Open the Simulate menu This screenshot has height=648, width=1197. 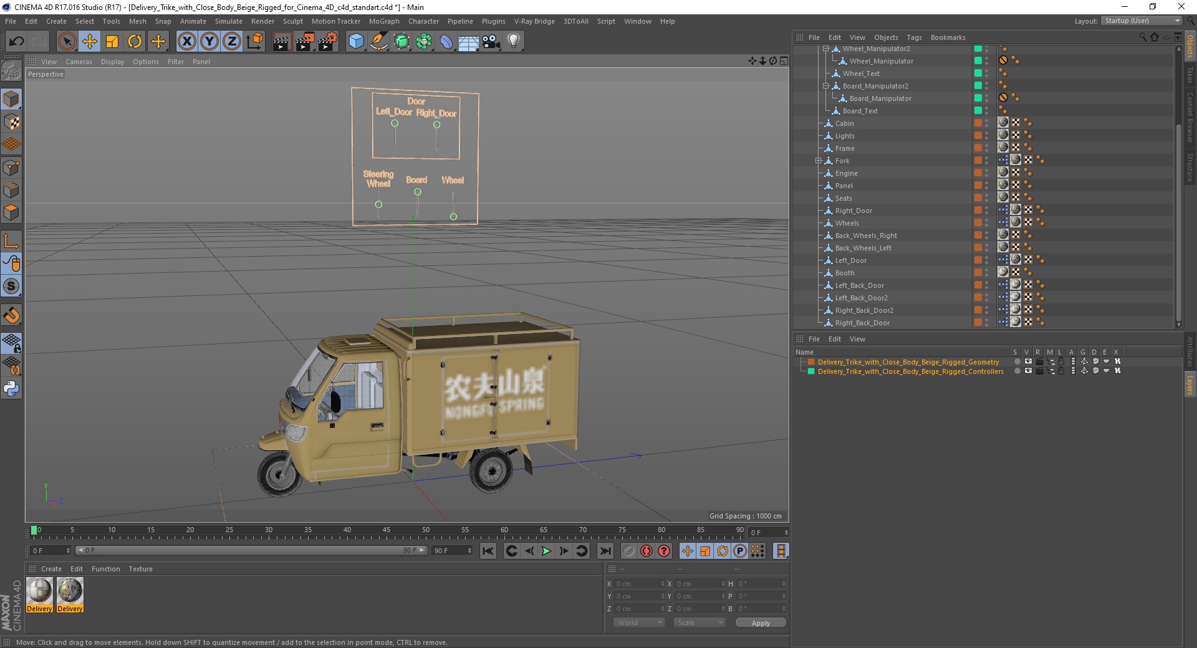pyautogui.click(x=229, y=21)
